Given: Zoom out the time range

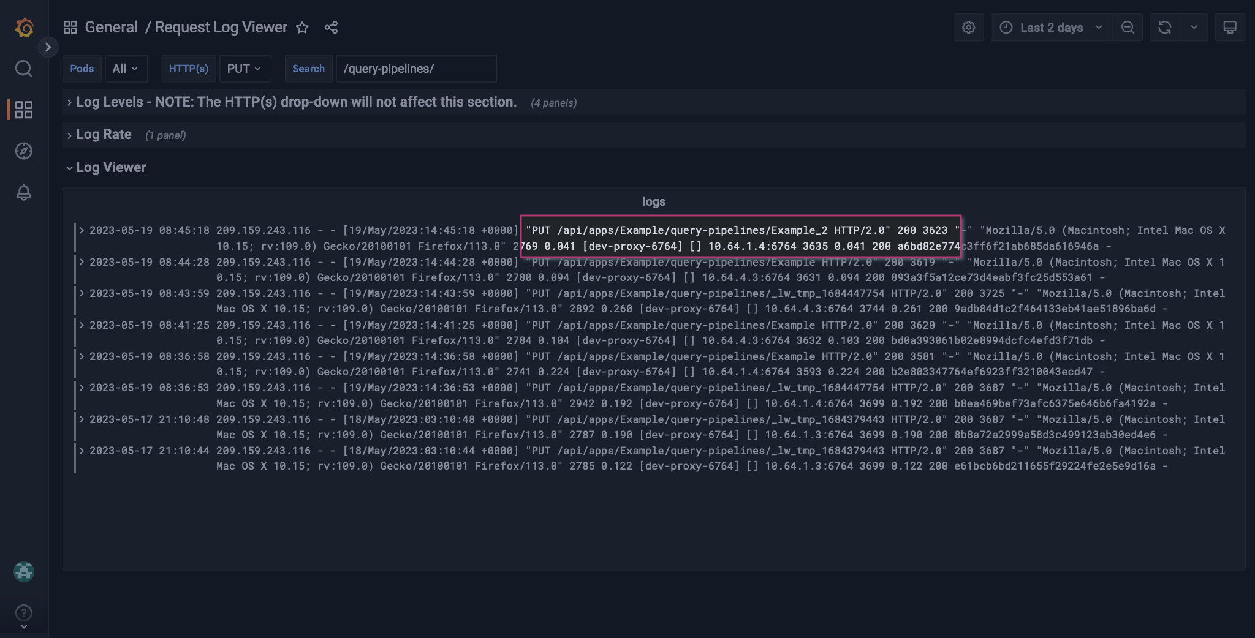Looking at the screenshot, I should pyautogui.click(x=1128, y=27).
